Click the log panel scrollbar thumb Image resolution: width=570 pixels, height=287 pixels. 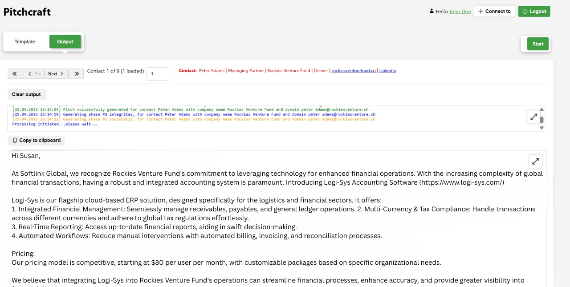[541, 119]
